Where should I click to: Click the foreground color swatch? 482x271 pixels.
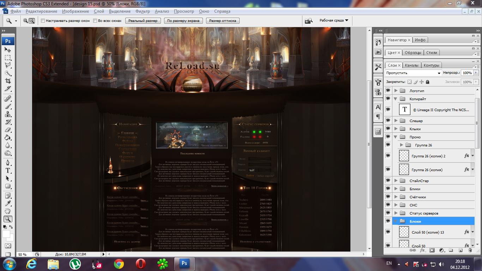click(6, 234)
